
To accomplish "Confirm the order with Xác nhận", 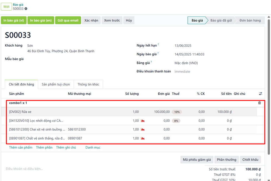I will click(91, 20).
